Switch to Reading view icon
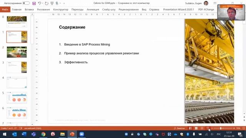The image size is (246, 138). pos(202,128)
